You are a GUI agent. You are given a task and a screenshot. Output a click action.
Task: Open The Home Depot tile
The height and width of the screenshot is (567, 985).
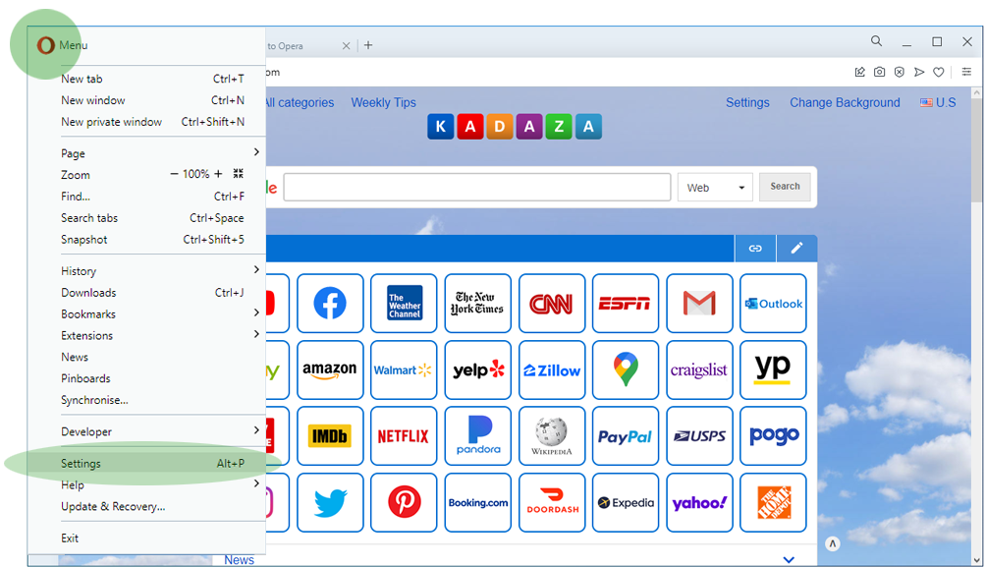pos(773,502)
